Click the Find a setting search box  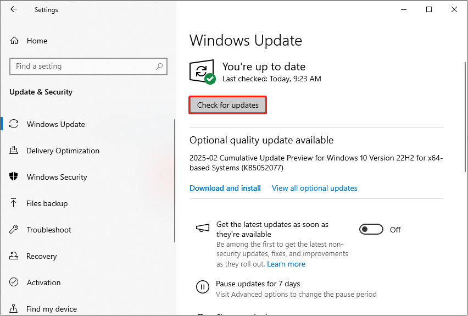82,66
